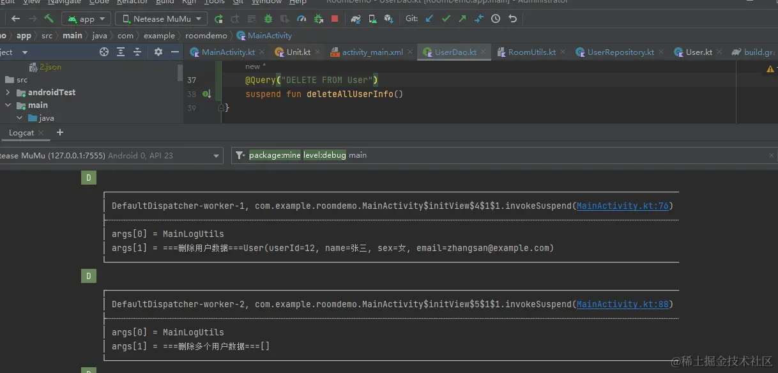The height and width of the screenshot is (373, 778).
Task: Open the MainActivity.kt:76 log link
Action: pyautogui.click(x=622, y=206)
